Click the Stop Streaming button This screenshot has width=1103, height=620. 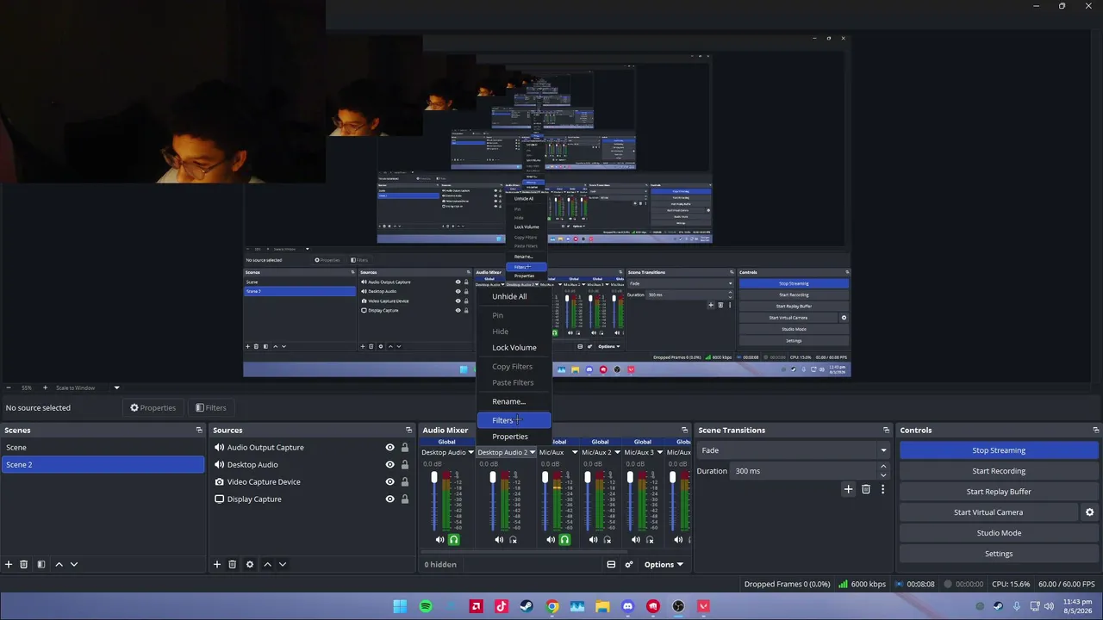click(999, 450)
